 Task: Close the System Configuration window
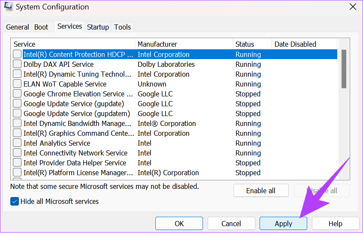tap(353, 7)
